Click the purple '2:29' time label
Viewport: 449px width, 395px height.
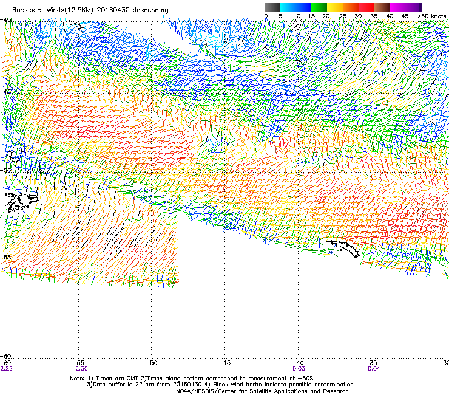(x=6, y=369)
